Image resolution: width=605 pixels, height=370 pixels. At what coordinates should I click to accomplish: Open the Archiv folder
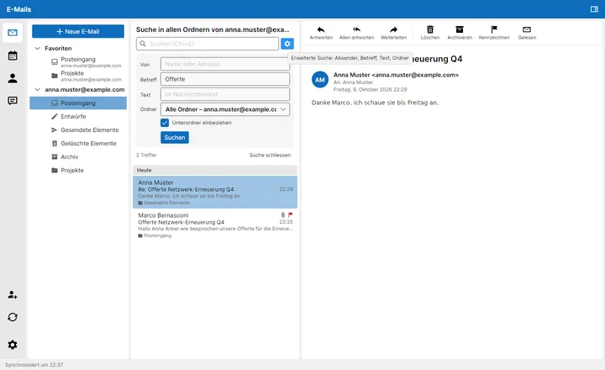coord(78,156)
